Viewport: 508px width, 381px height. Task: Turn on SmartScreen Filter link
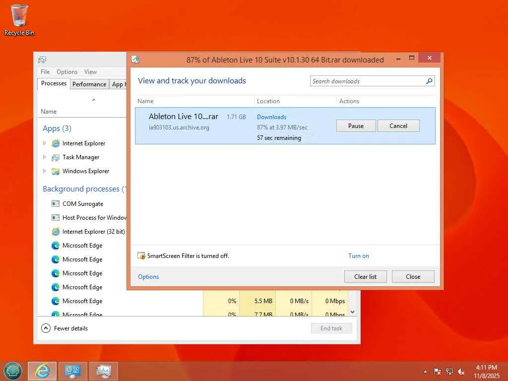click(359, 256)
